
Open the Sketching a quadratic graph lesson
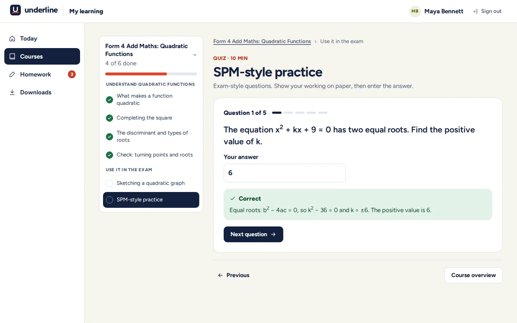point(151,183)
